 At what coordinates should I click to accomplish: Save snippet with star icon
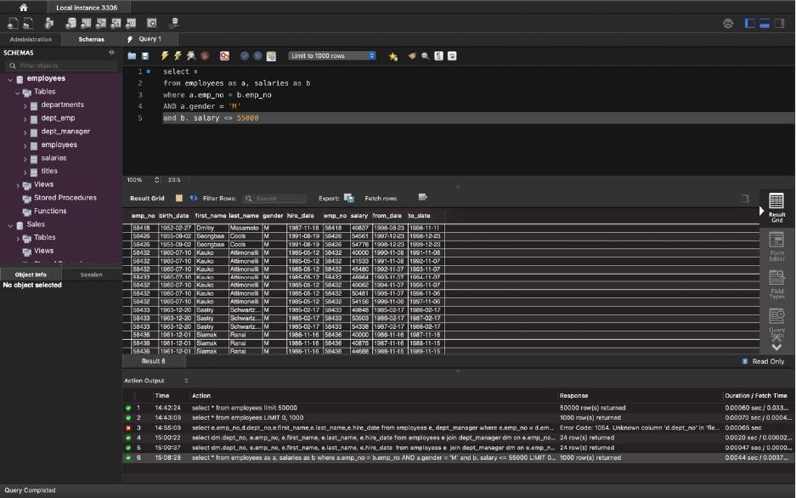pyautogui.click(x=393, y=56)
